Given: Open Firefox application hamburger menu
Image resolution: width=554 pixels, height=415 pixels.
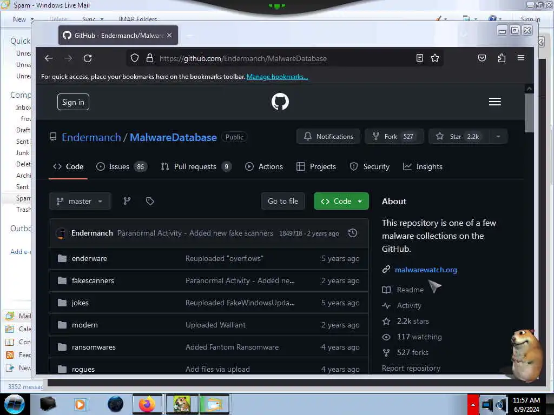Looking at the screenshot, I should [x=521, y=58].
